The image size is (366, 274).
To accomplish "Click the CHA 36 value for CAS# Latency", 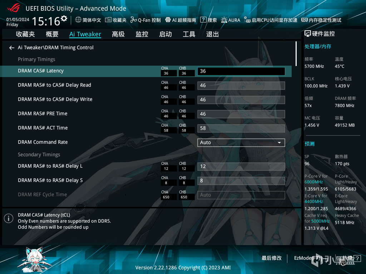I will 169,73.
